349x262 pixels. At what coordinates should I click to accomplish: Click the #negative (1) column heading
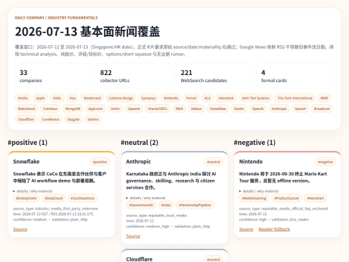(255, 142)
